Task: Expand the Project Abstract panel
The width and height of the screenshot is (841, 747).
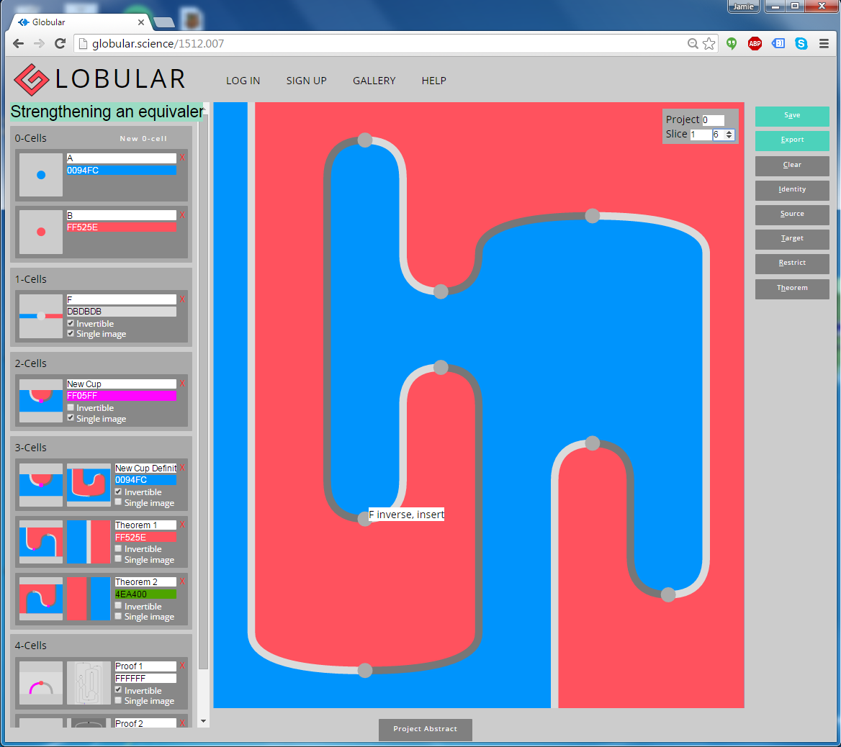Action: [x=425, y=729]
